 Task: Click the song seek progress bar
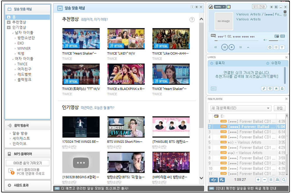click(x=236, y=40)
